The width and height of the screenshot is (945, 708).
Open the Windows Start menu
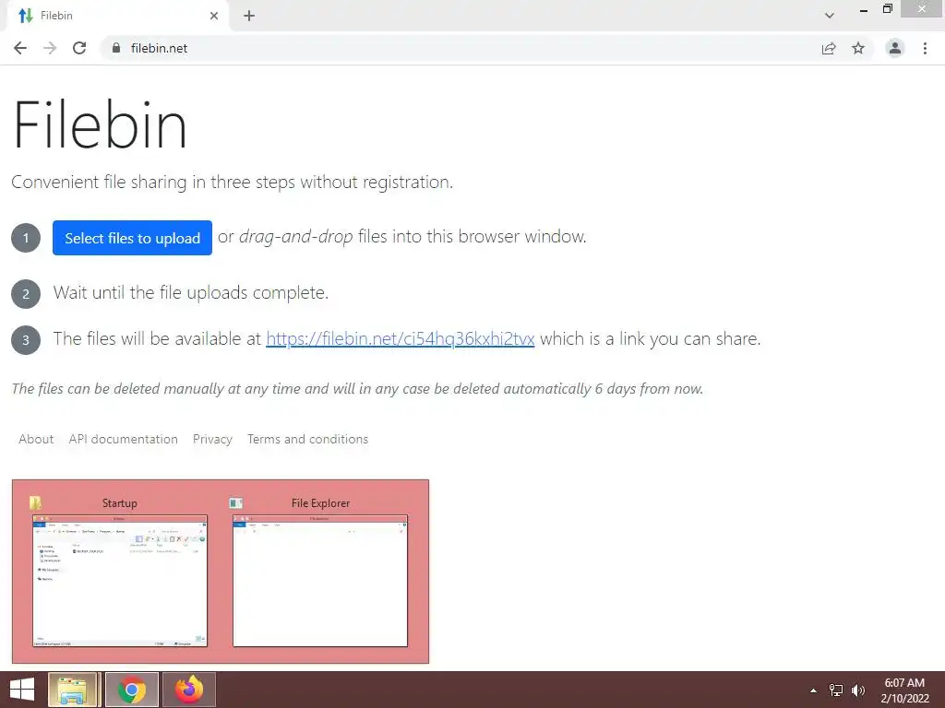[x=22, y=690]
